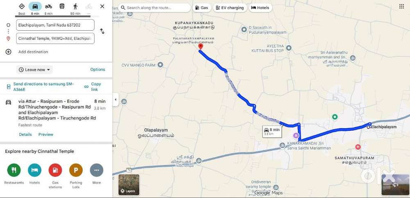Filter route by Hotels
The height and width of the screenshot is (198, 410).
tap(260, 8)
